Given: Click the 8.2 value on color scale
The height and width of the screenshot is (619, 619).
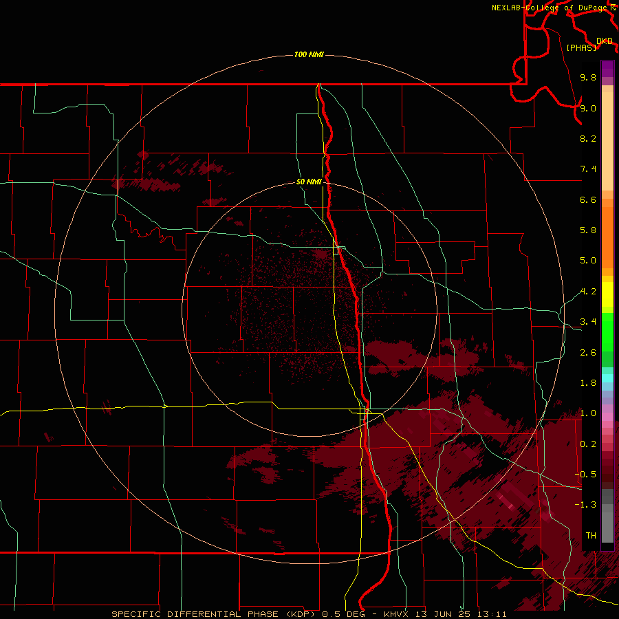Looking at the screenshot, I should pos(588,138).
